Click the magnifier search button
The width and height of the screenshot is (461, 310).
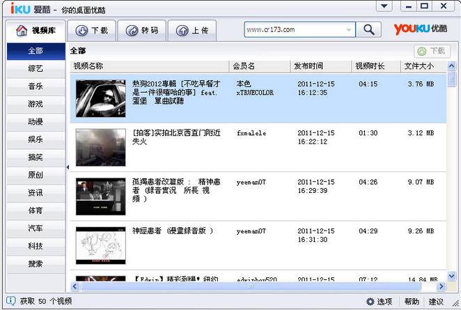(368, 30)
